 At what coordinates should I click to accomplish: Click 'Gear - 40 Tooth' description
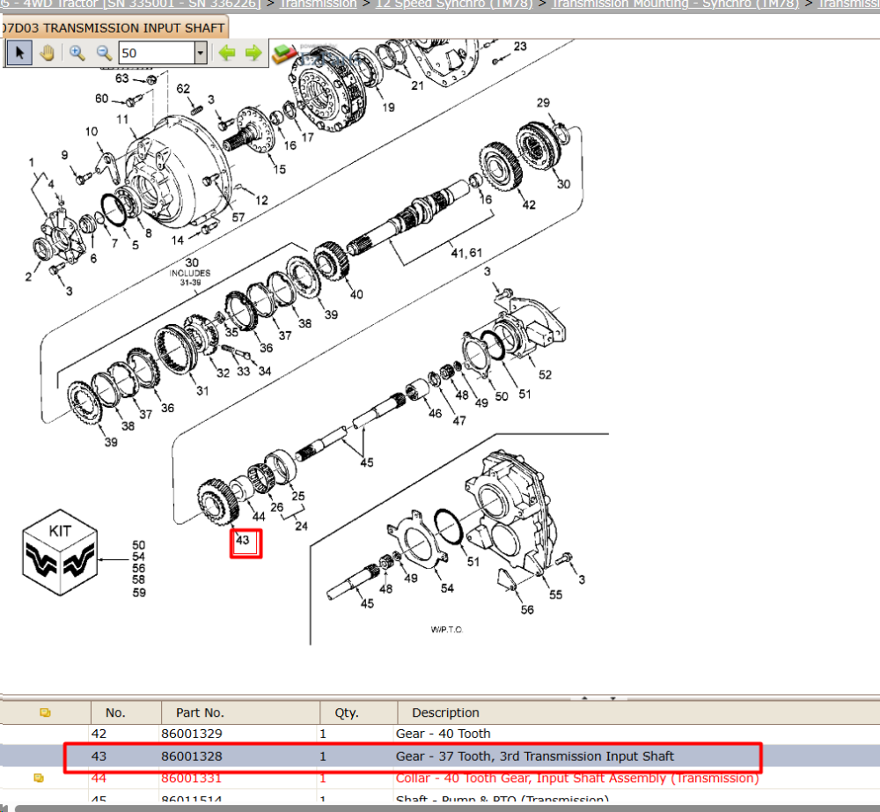click(443, 734)
